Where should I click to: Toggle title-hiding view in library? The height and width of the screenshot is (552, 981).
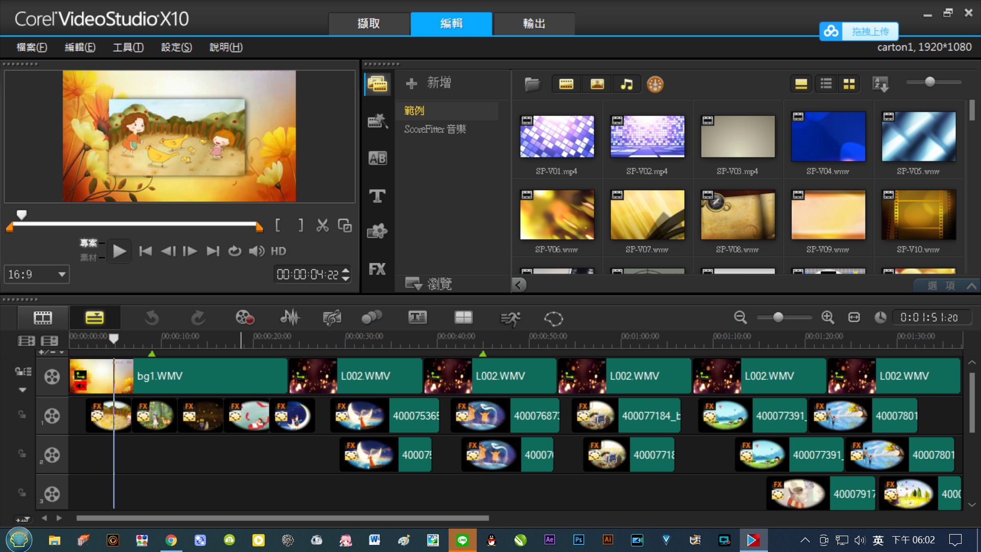[801, 84]
